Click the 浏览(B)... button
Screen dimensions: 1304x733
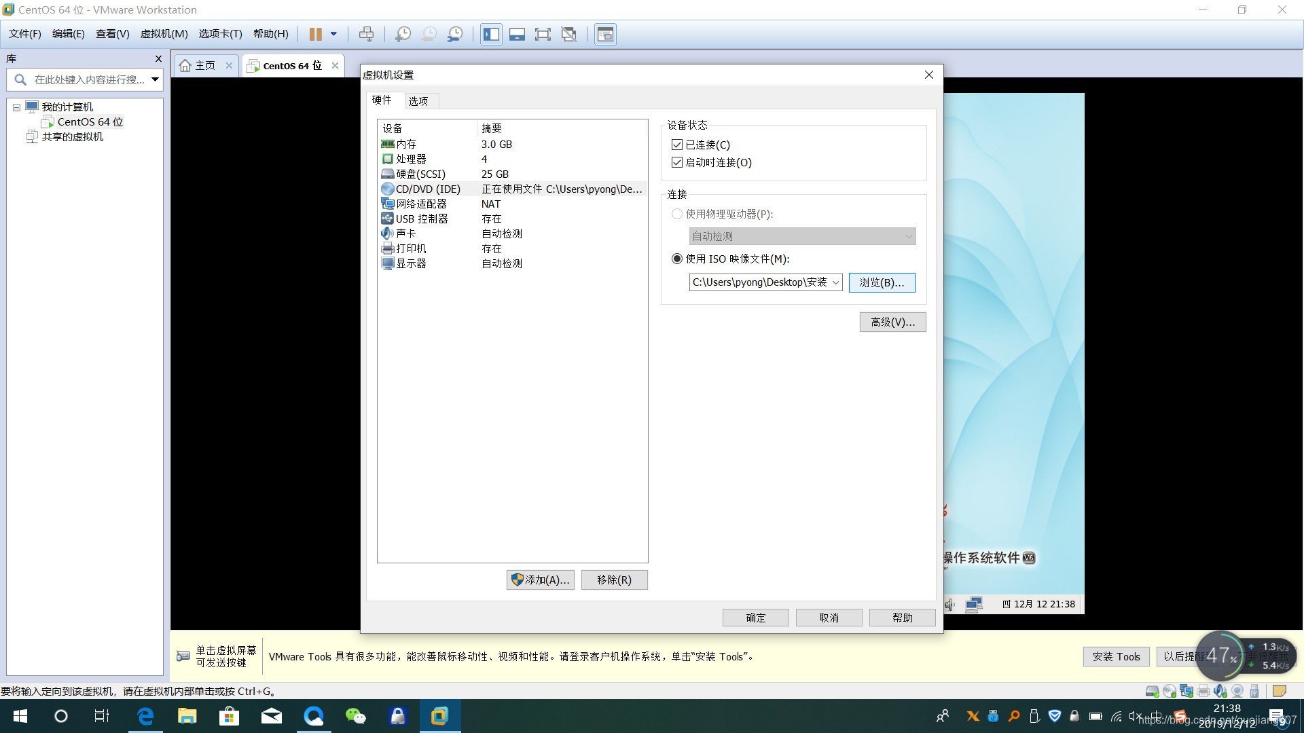point(882,282)
